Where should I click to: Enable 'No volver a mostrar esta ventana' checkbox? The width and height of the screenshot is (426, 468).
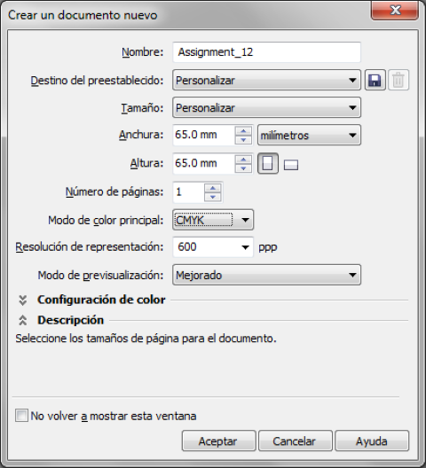[x=21, y=415]
